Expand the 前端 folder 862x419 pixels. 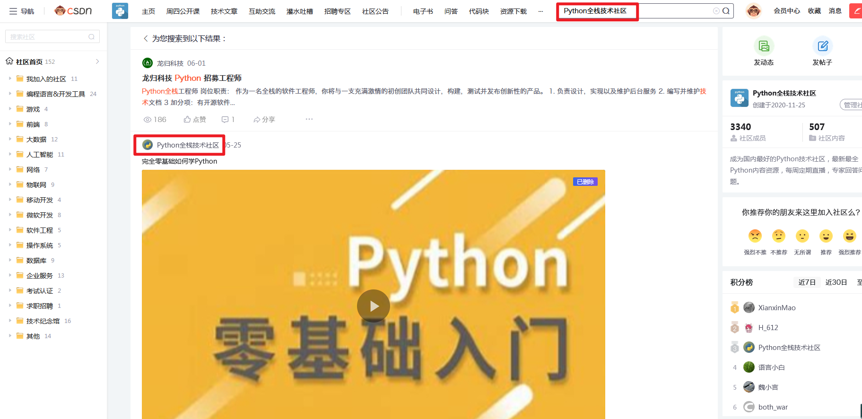pyautogui.click(x=10, y=124)
